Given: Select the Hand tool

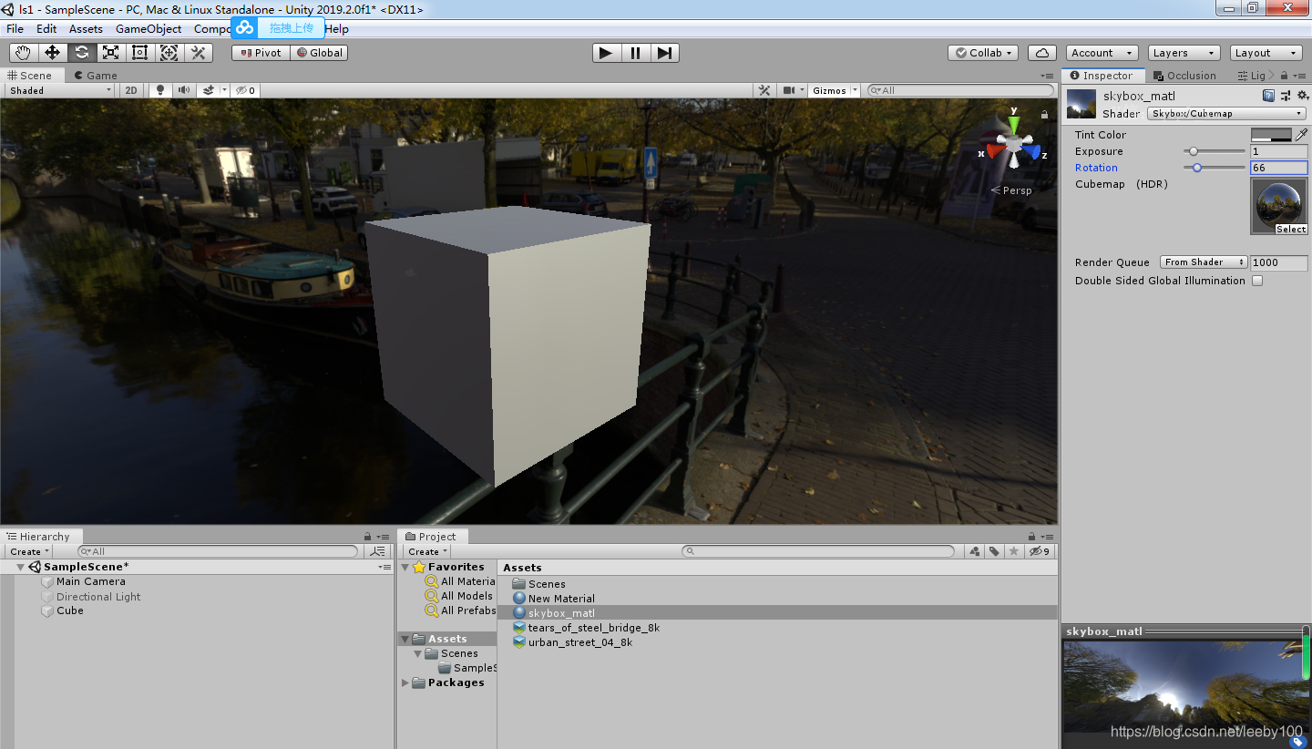Looking at the screenshot, I should point(23,53).
